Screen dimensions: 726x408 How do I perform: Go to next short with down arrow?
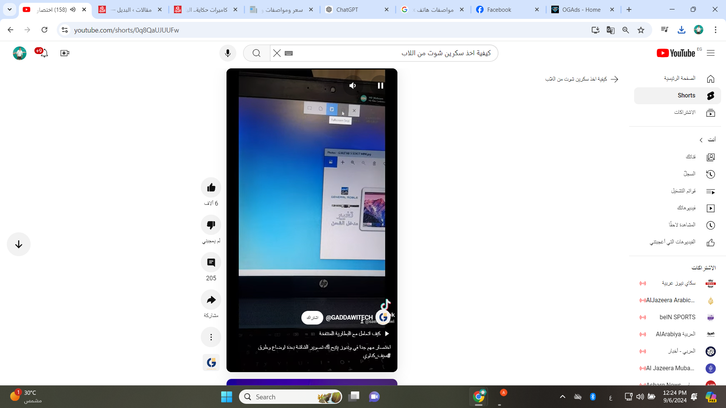pos(19,244)
